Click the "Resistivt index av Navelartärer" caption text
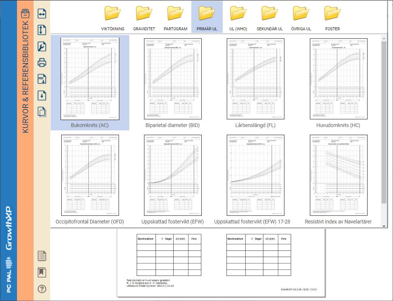This screenshot has width=393, height=301. 338,222
